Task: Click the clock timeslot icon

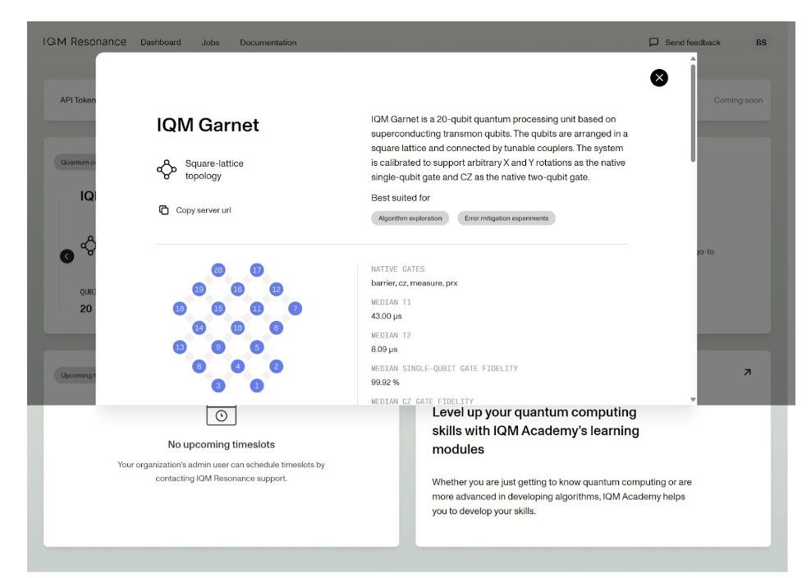Action: [x=222, y=415]
